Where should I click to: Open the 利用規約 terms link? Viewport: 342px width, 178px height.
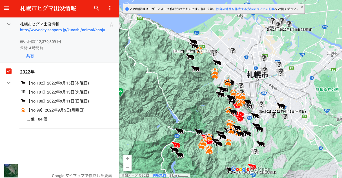tap(159, 175)
